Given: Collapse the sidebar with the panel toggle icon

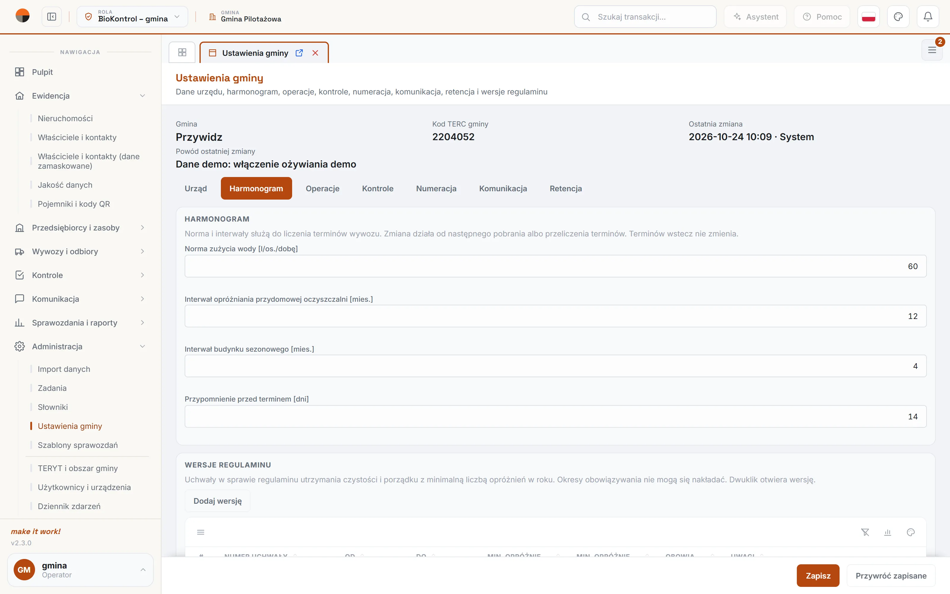Looking at the screenshot, I should pos(51,17).
